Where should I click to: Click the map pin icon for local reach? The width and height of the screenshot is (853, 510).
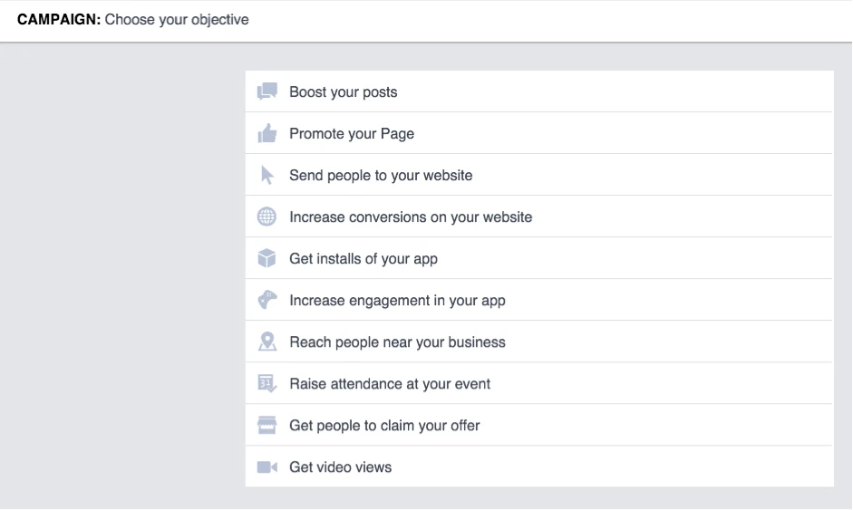(x=267, y=342)
